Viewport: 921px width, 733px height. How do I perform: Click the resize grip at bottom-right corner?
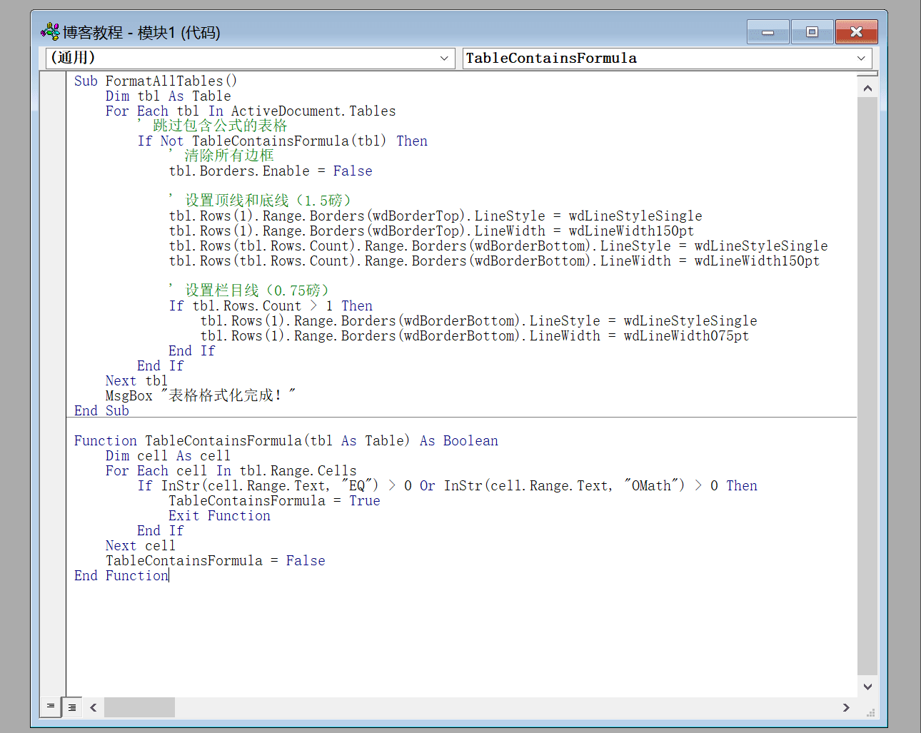click(870, 712)
